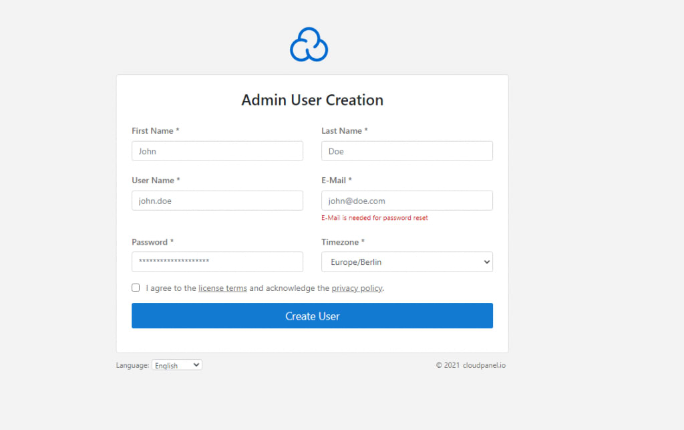Screen dimensions: 684x430
Task: Click the CloudPanel cloud logo icon
Action: click(x=308, y=44)
